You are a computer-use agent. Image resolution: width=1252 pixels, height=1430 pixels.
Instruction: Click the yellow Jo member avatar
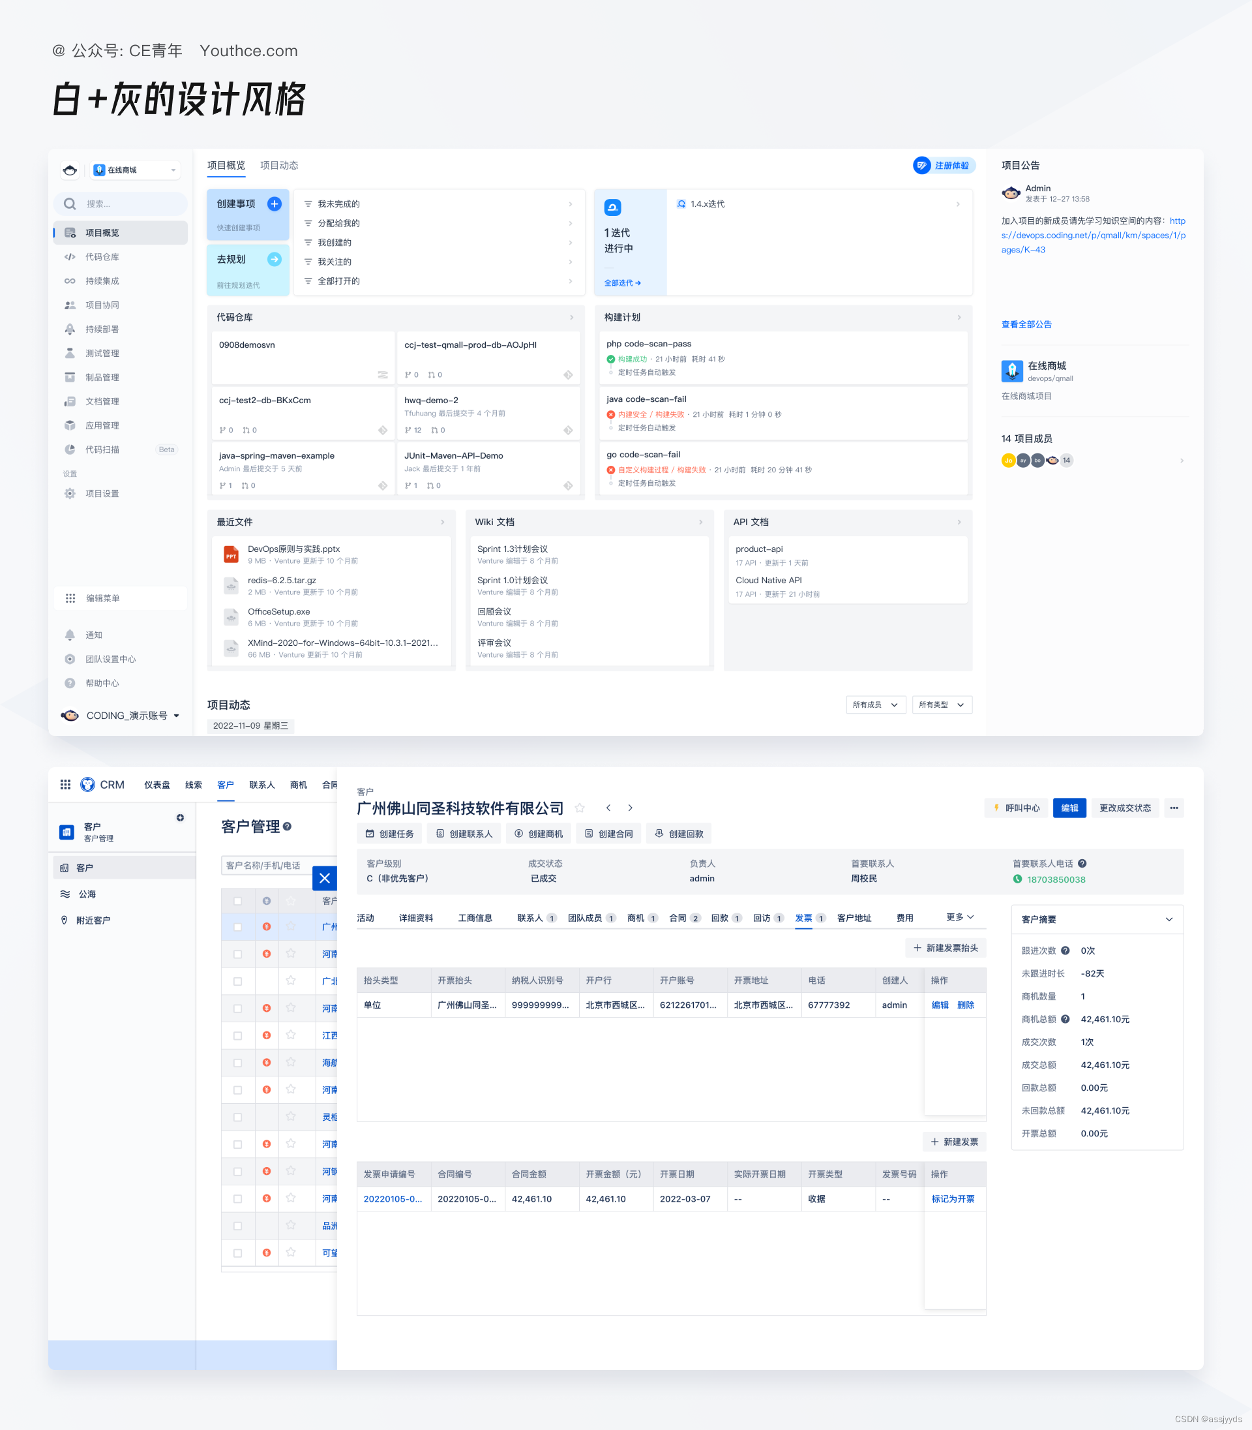[x=1008, y=460]
